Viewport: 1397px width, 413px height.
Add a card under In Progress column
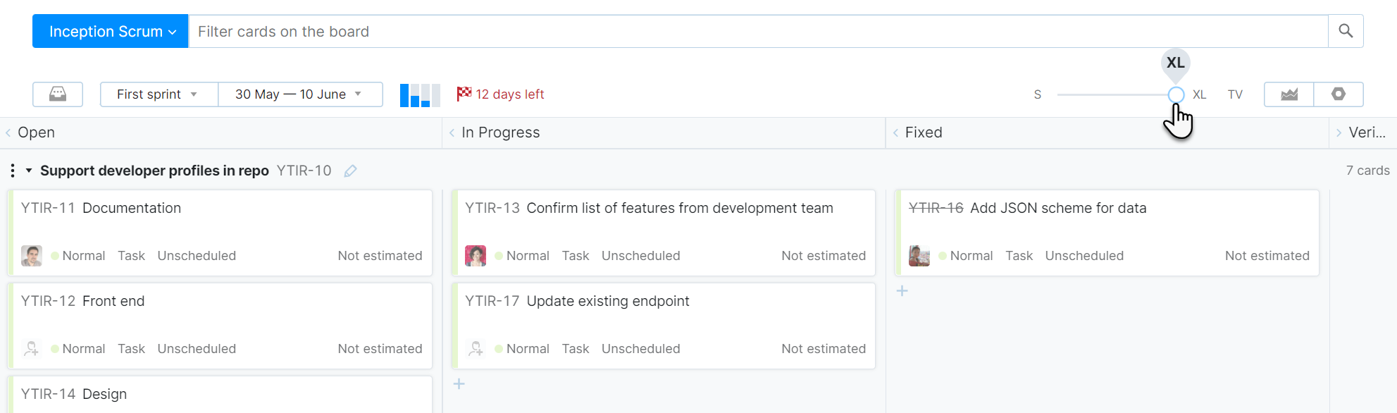(x=459, y=384)
